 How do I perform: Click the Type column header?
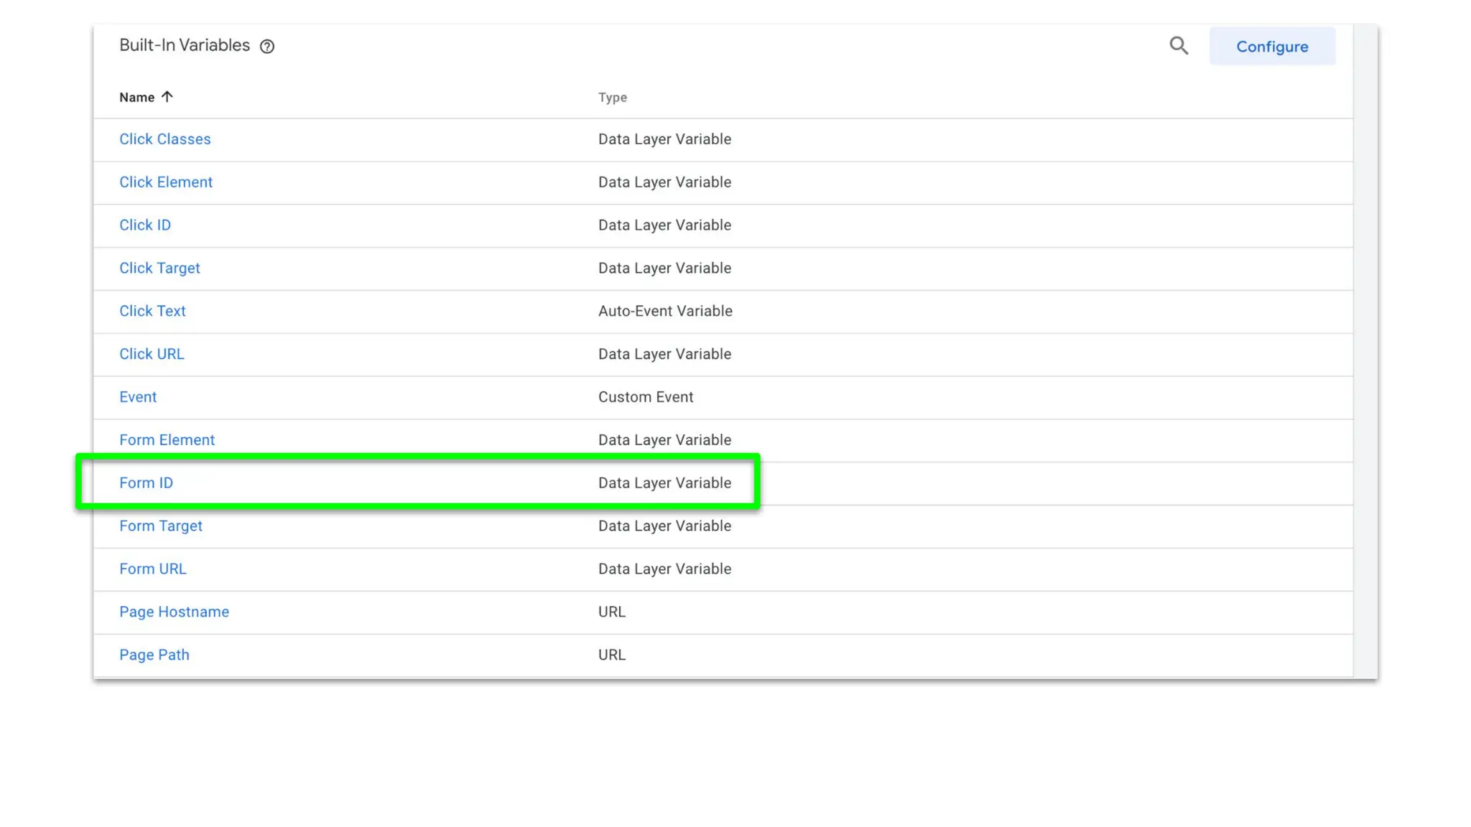[612, 98]
